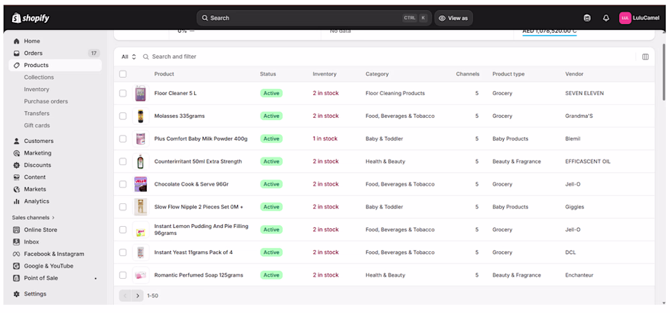Sort by the Inventory column header
The height and width of the screenshot is (313, 670).
(x=324, y=74)
